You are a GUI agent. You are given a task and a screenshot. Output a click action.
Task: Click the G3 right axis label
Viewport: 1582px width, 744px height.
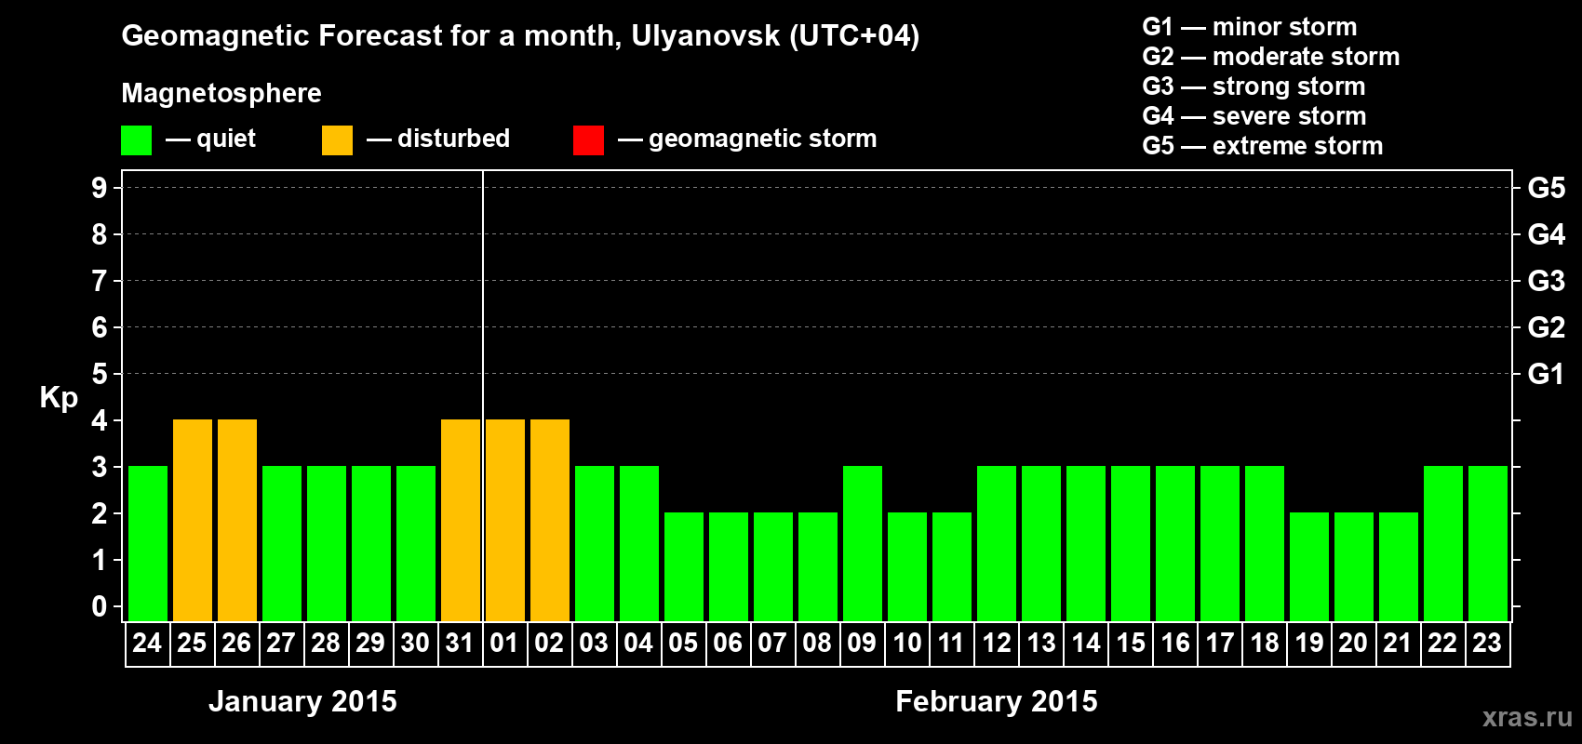(1547, 281)
